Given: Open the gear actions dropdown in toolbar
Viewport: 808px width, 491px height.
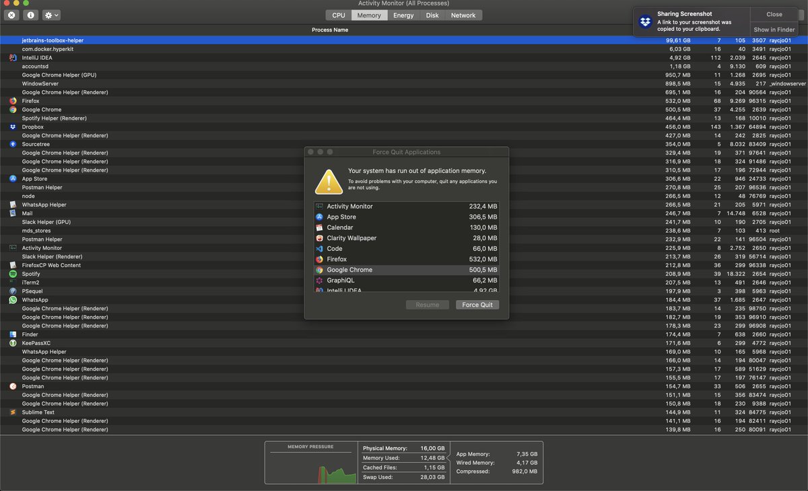Looking at the screenshot, I should point(51,15).
